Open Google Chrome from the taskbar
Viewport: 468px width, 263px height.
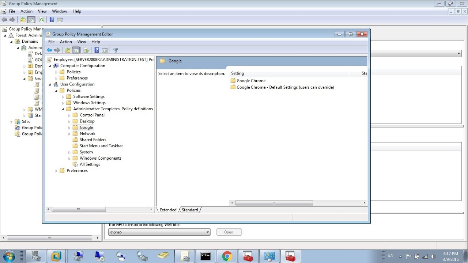(227, 256)
